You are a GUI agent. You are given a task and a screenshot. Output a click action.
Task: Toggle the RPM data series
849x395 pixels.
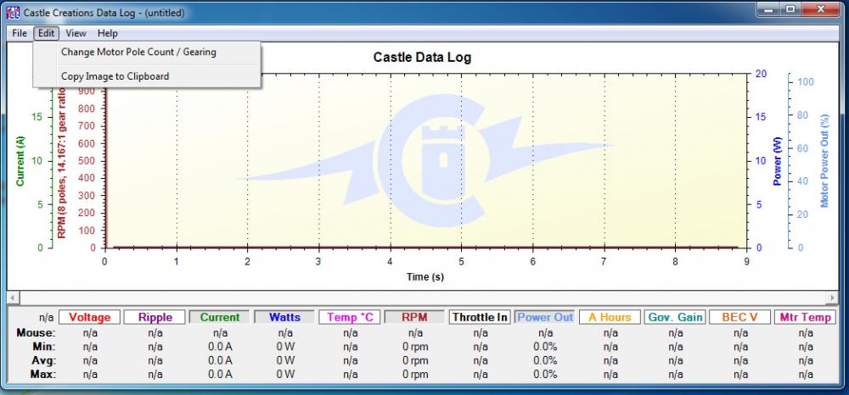click(x=415, y=317)
